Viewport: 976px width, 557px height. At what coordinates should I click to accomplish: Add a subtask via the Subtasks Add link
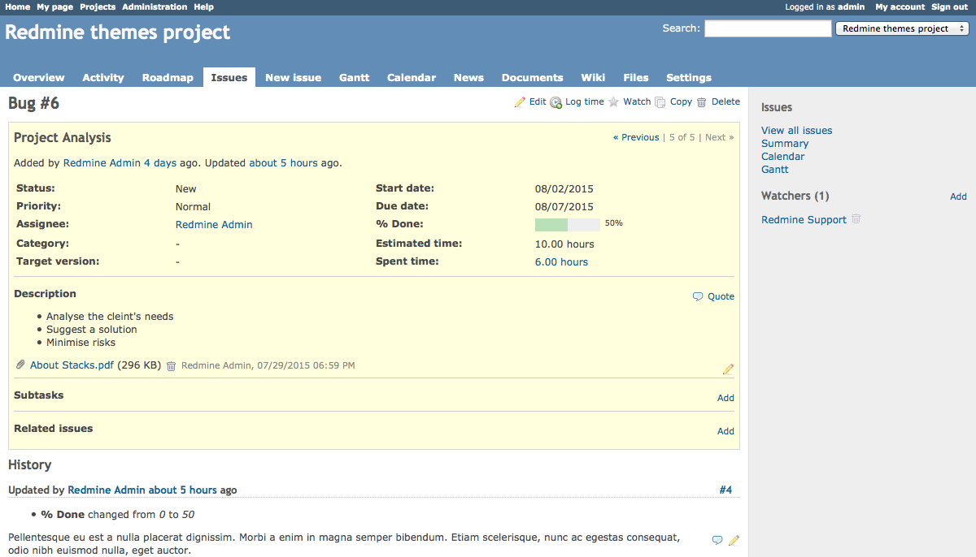coord(725,398)
